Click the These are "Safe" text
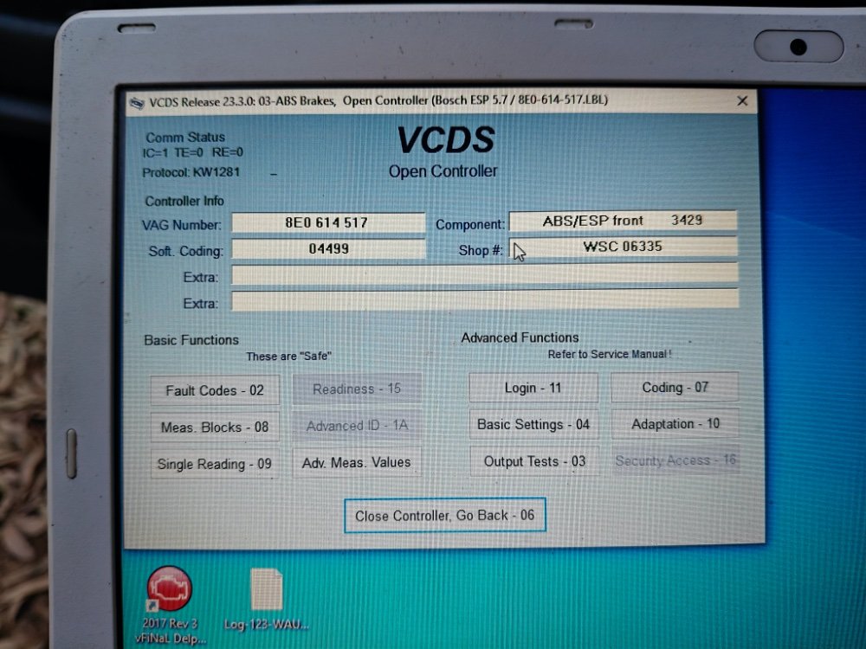Screen dimensions: 866x649 289,357
